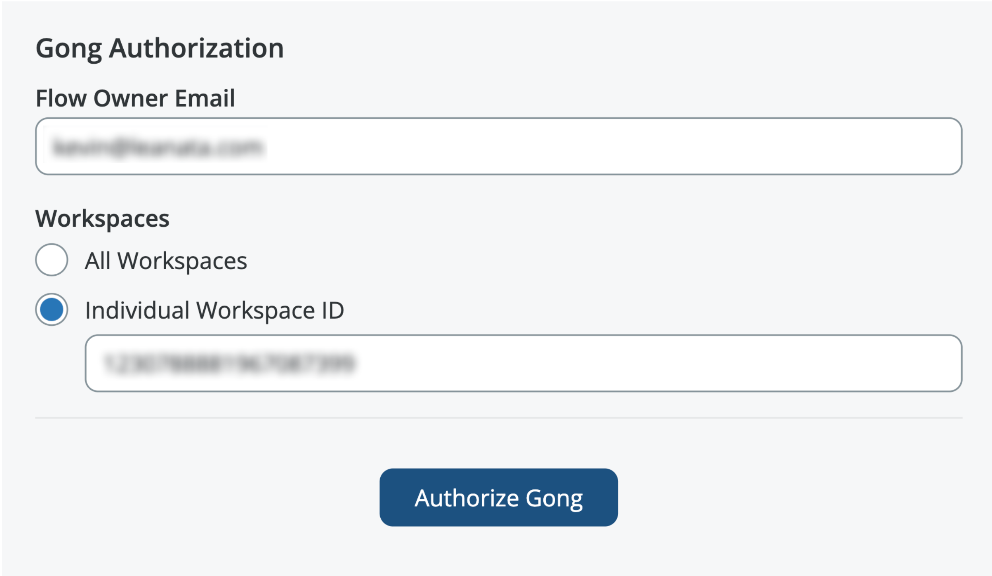
Task: Click the blurred email address text
Action: pyautogui.click(x=158, y=147)
